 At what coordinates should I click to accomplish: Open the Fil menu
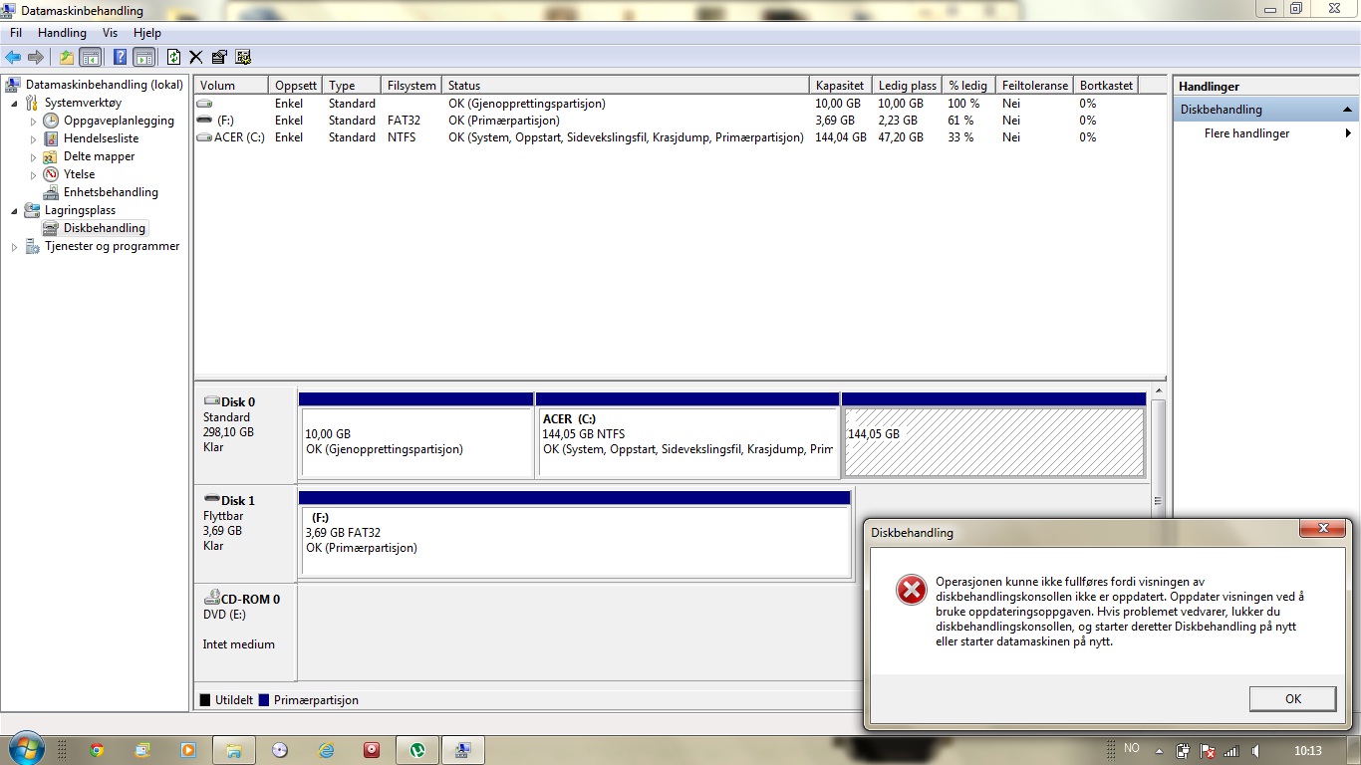(16, 33)
